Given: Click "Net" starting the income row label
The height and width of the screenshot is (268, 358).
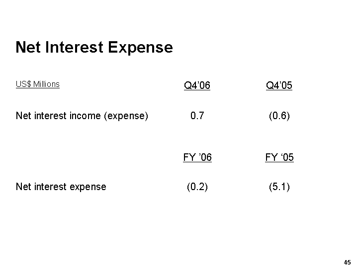Looking at the screenshot, I should point(23,116).
